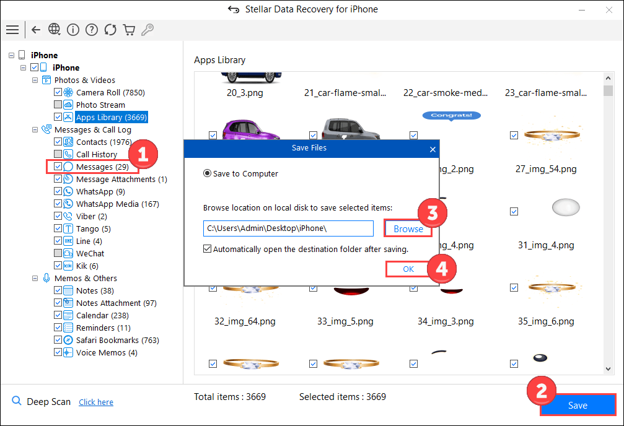
Task: Check the Call History checkbox
Action: point(58,154)
